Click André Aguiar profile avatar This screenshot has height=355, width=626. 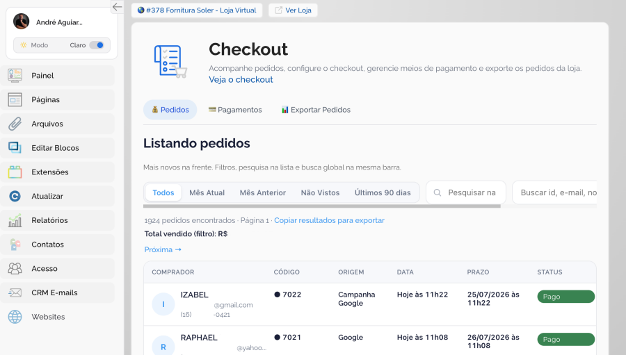pyautogui.click(x=21, y=22)
